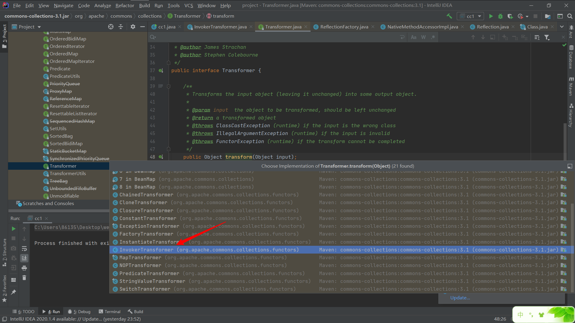Toggle Regex (.*) option in search bar
The width and height of the screenshot is (575, 323).
(433, 37)
